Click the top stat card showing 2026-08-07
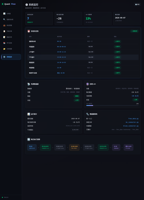The image size is (144, 200). (127, 18)
